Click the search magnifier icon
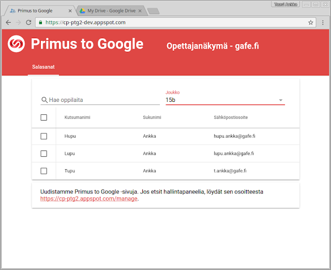Viewport: 331px width, 270px height. coord(44,100)
